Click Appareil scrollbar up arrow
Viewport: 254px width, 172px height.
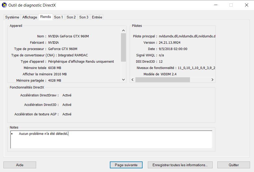coord(123,31)
